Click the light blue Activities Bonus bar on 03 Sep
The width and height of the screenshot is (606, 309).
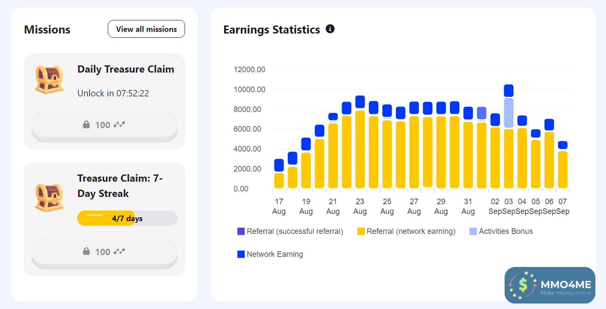(x=508, y=113)
